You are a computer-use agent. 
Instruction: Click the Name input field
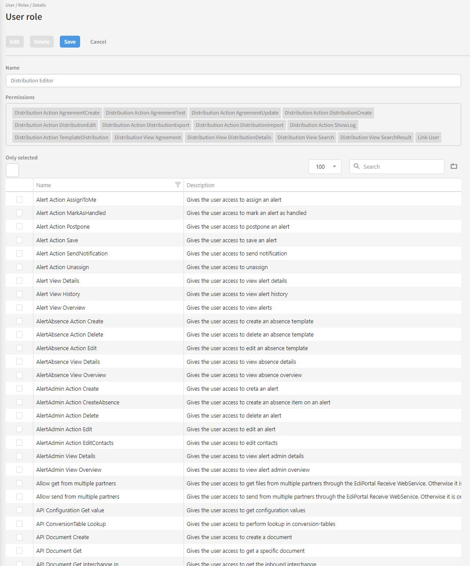coord(233,81)
